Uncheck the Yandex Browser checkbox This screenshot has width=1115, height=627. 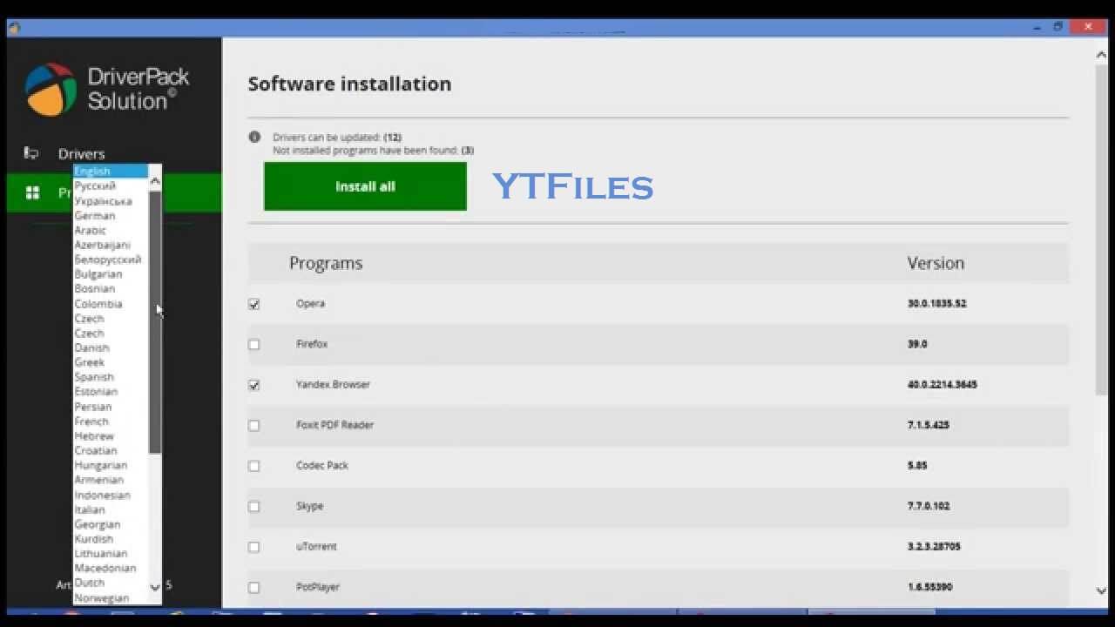click(253, 385)
